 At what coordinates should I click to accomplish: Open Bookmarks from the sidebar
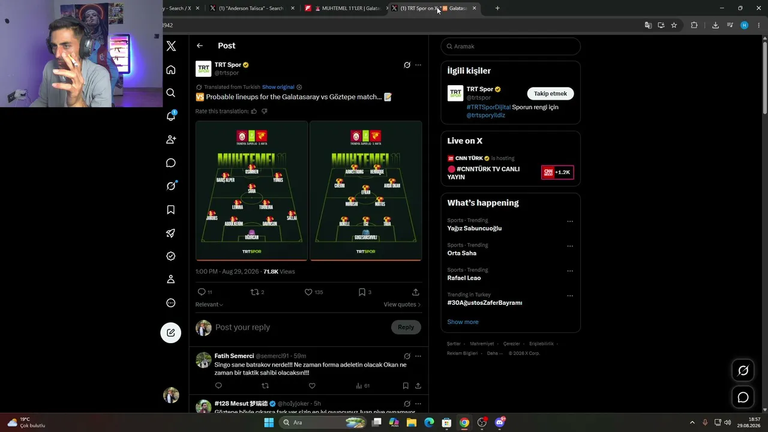click(x=171, y=209)
